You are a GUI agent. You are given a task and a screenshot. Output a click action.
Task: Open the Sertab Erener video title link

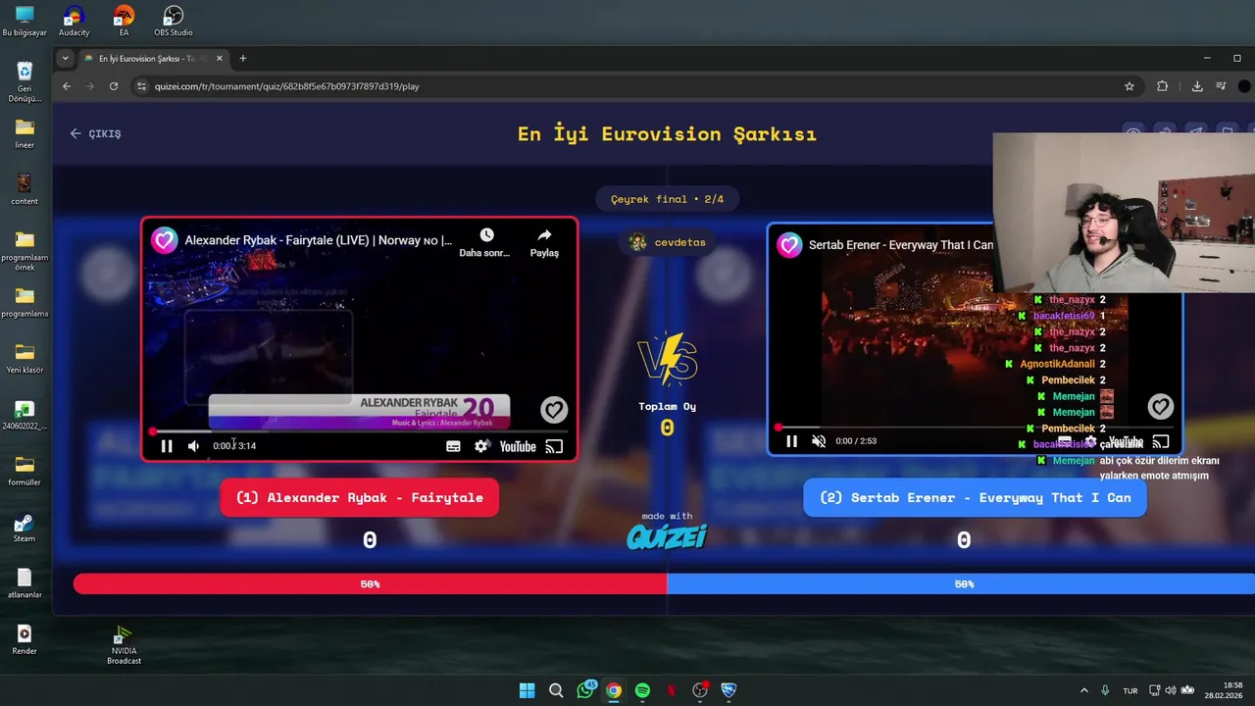tap(900, 245)
